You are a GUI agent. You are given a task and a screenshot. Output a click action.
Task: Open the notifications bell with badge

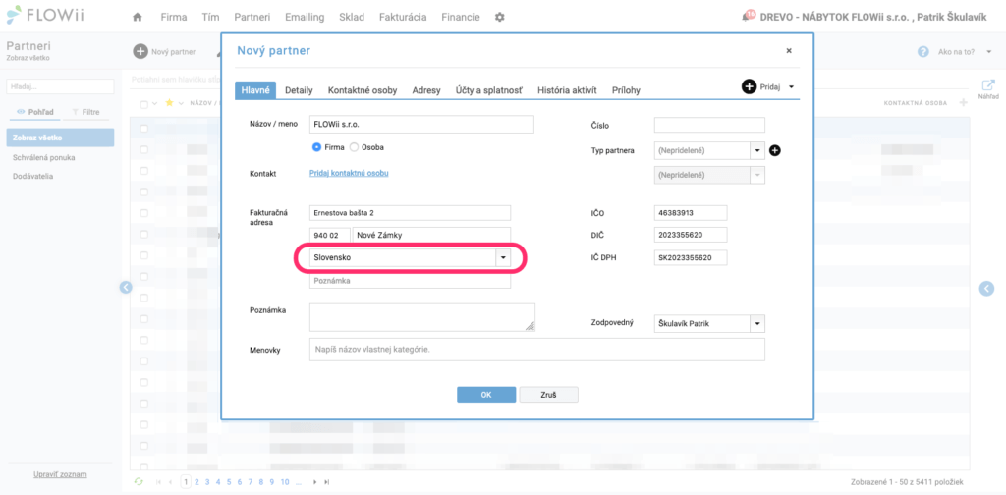coord(748,16)
